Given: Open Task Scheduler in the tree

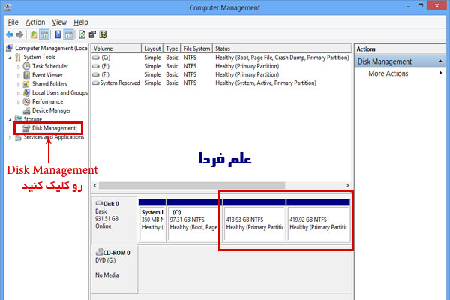Looking at the screenshot, I should (x=51, y=66).
